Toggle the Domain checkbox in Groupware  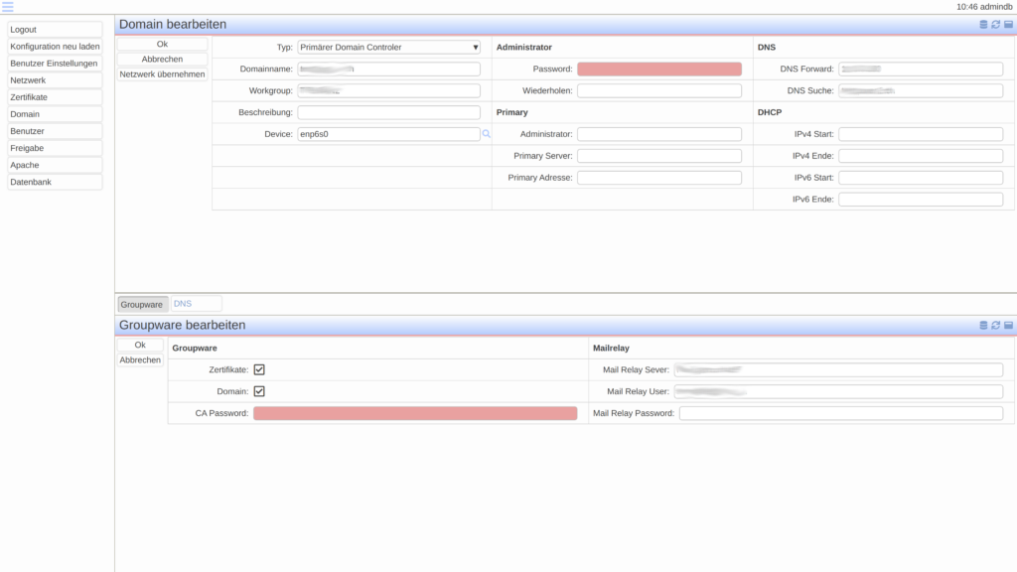[259, 391]
